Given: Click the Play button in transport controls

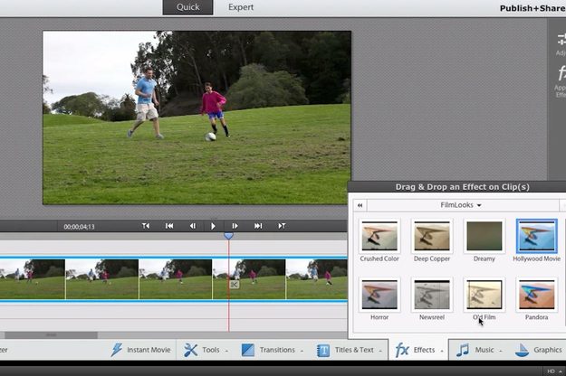Looking at the screenshot, I should point(213,226).
